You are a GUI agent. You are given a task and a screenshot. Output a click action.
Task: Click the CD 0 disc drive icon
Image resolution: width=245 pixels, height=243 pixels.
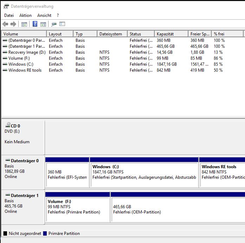(x=8, y=125)
